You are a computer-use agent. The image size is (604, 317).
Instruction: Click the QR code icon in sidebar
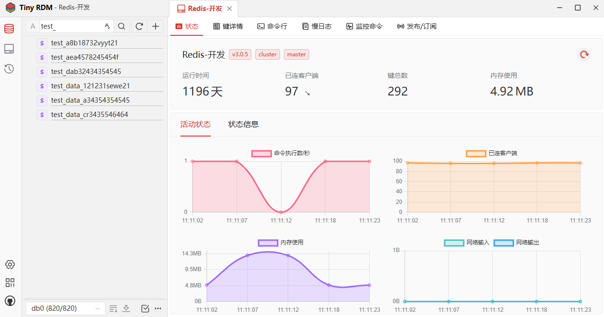[x=10, y=283]
